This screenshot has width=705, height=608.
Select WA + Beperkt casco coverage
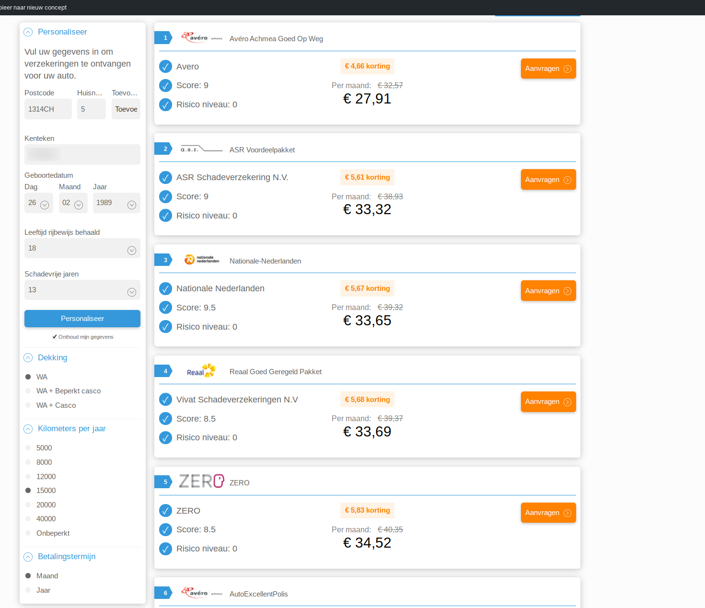pyautogui.click(x=28, y=391)
